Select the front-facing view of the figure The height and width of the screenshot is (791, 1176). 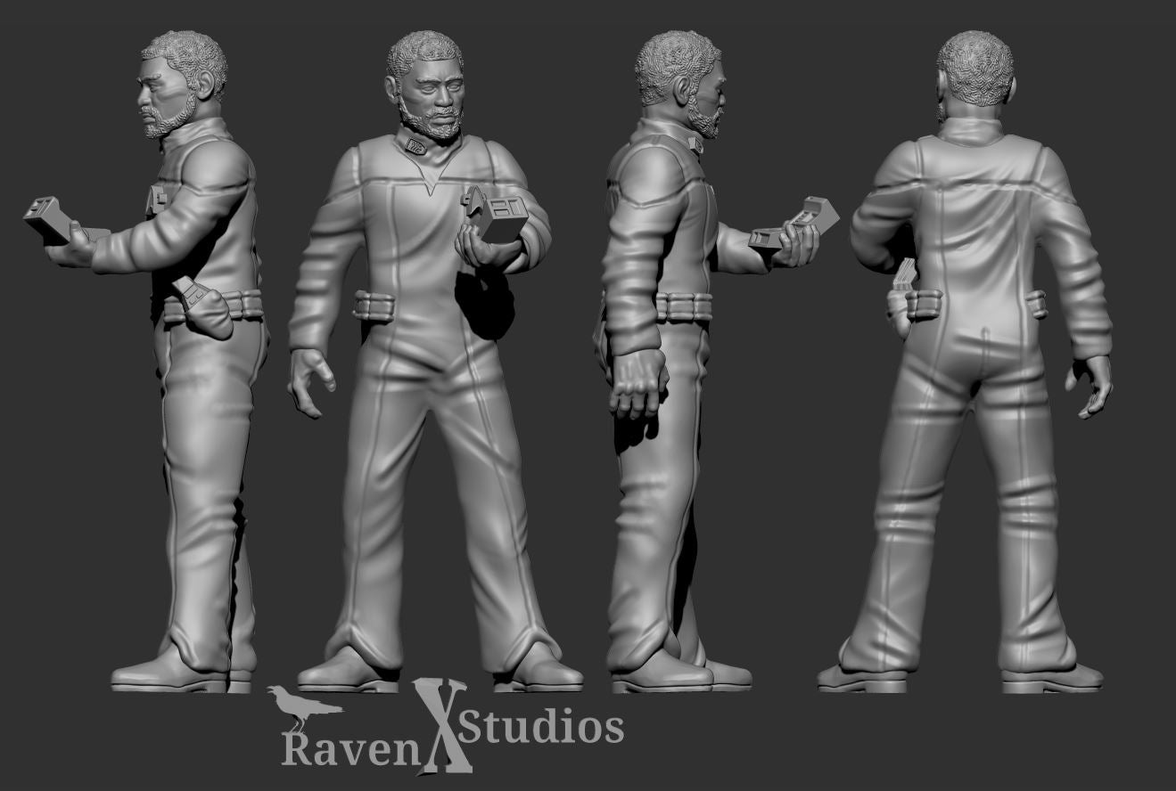click(434, 361)
